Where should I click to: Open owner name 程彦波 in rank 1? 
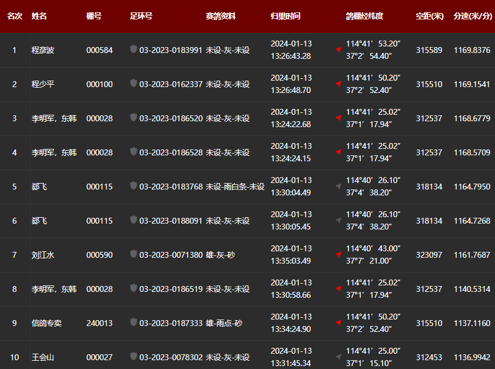point(43,50)
